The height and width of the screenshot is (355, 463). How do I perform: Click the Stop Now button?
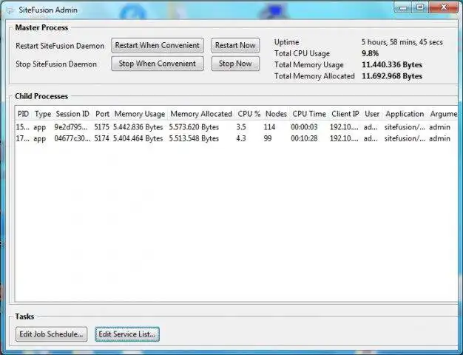(235, 64)
